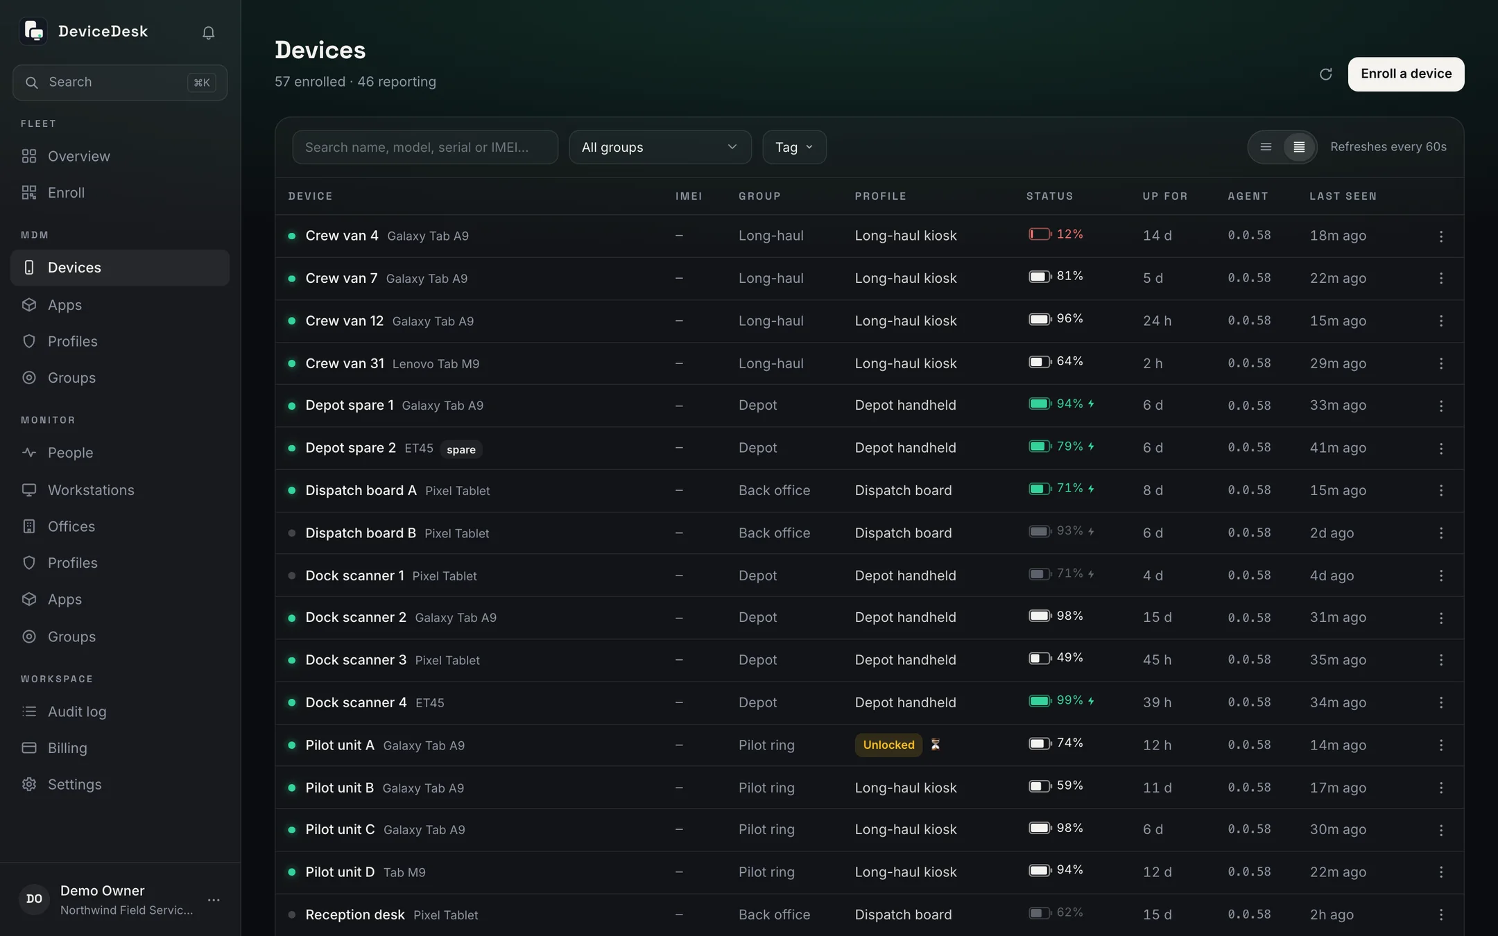Open row actions for Reception desk
The height and width of the screenshot is (936, 1498).
[x=1441, y=915]
